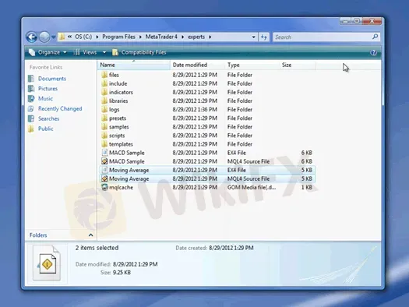Sort by the Name column header

click(x=134, y=65)
